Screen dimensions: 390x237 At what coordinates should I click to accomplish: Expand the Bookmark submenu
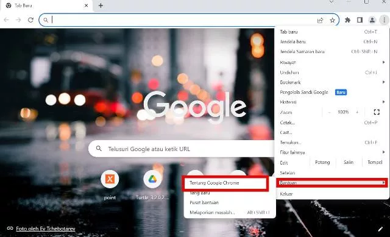click(331, 82)
